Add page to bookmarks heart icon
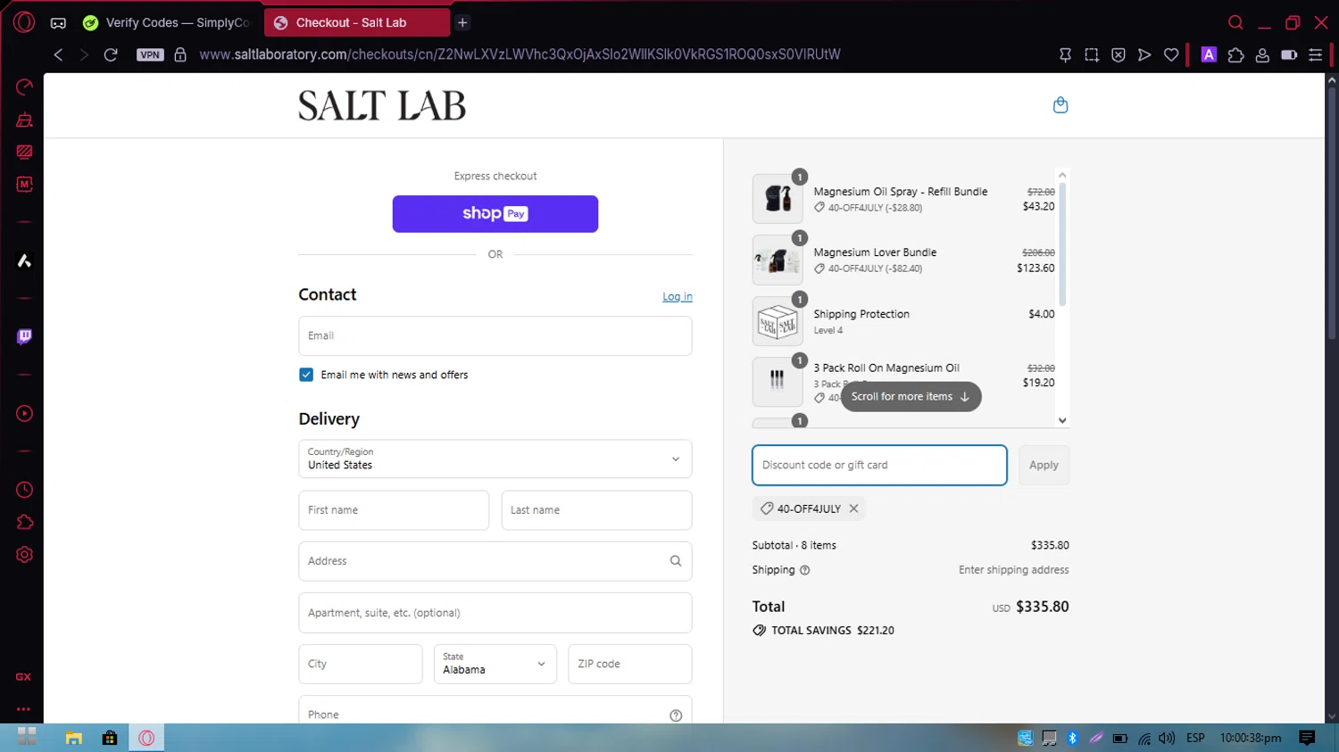The width and height of the screenshot is (1339, 752). [x=1171, y=54]
